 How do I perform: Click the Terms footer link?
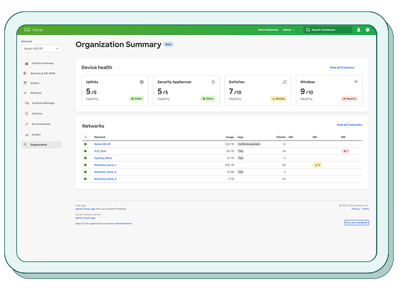click(x=365, y=209)
